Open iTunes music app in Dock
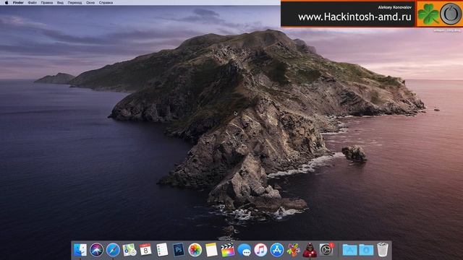 [260, 250]
